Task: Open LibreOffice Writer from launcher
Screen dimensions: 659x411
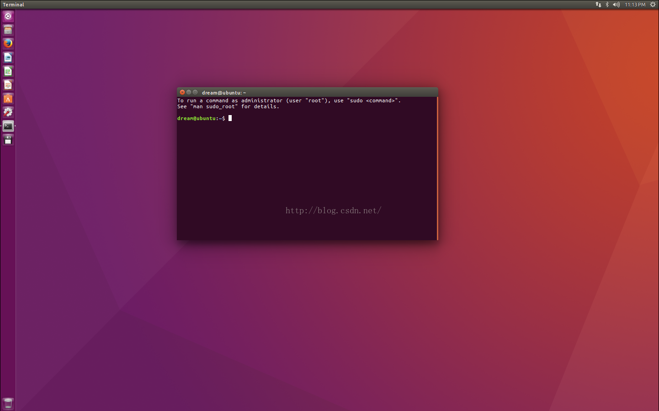Action: (8, 58)
